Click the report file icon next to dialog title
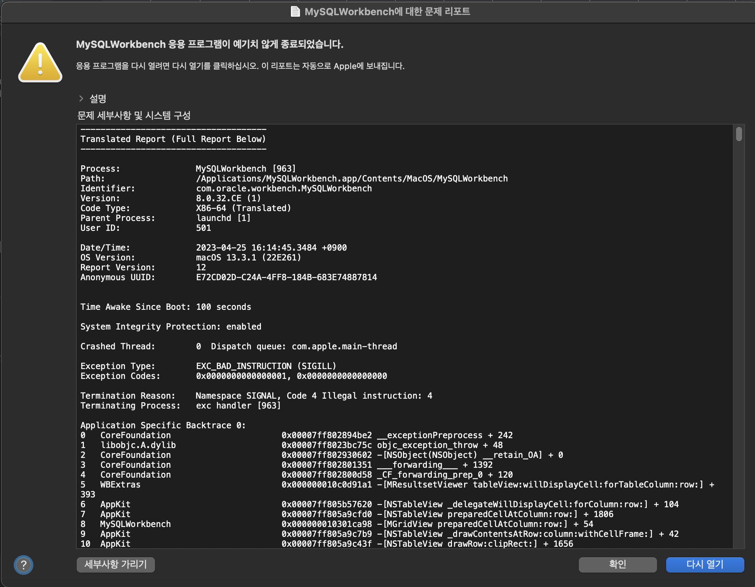 click(294, 11)
